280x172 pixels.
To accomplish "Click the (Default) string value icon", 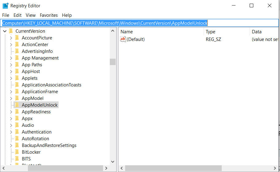I will [123, 39].
